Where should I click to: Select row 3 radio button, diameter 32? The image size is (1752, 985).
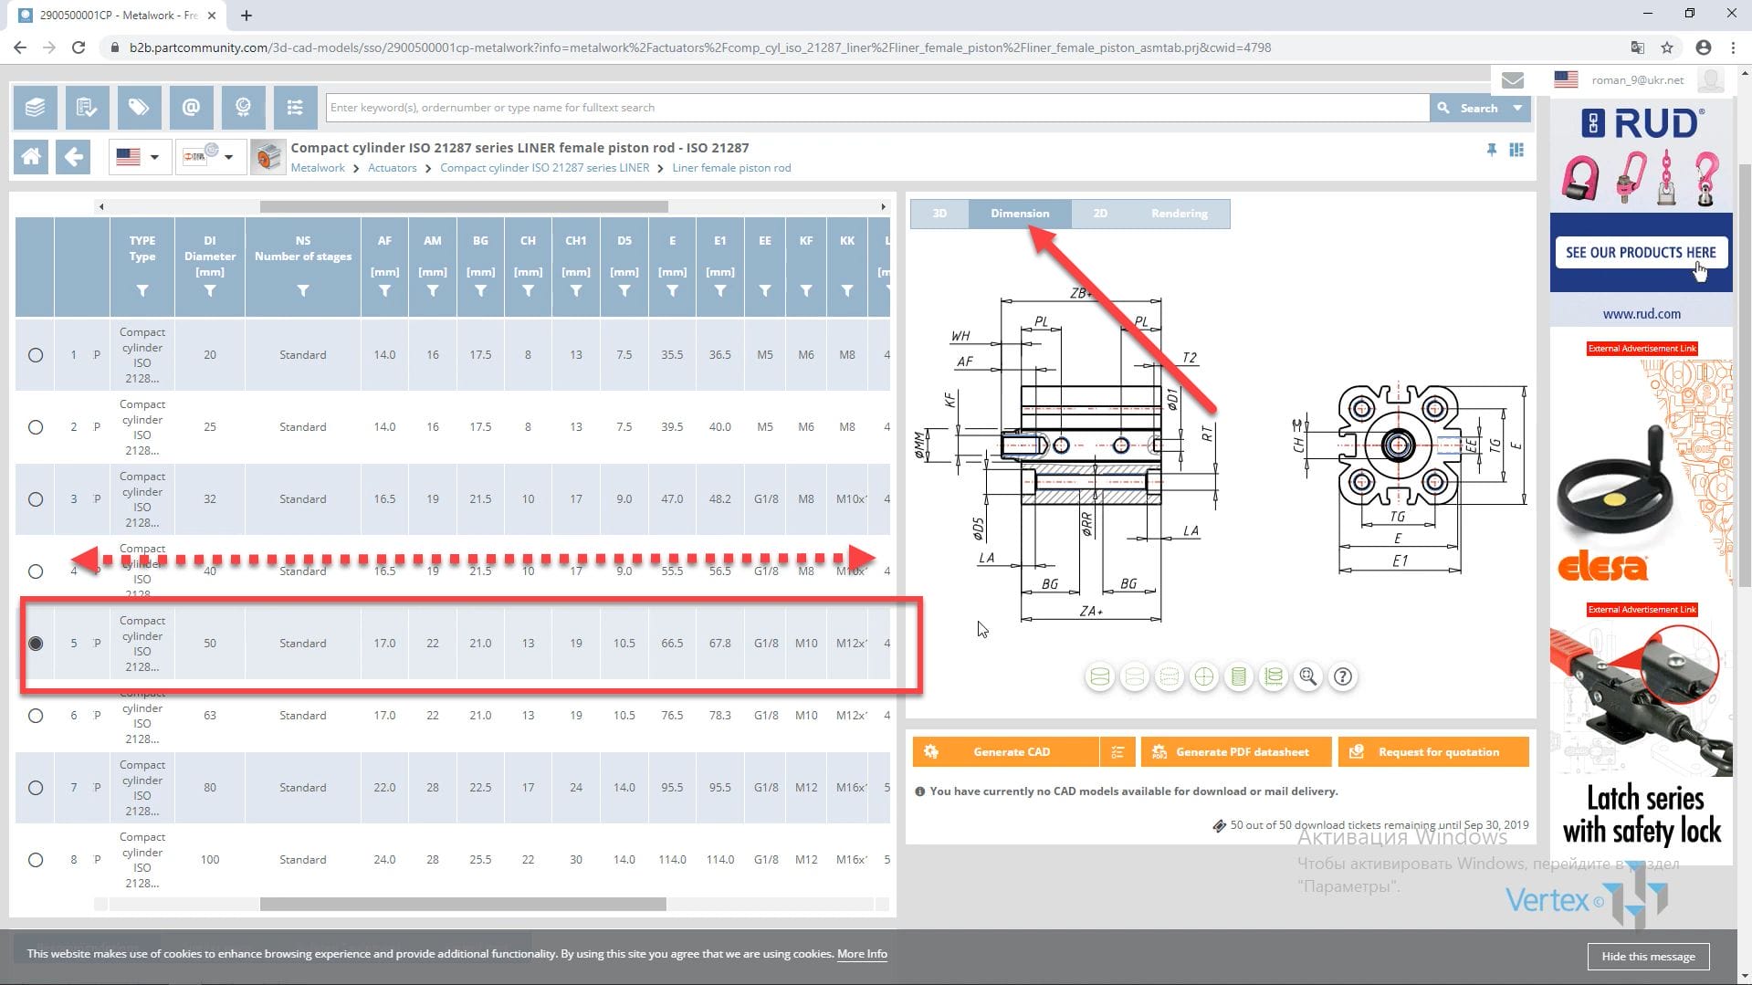(36, 499)
